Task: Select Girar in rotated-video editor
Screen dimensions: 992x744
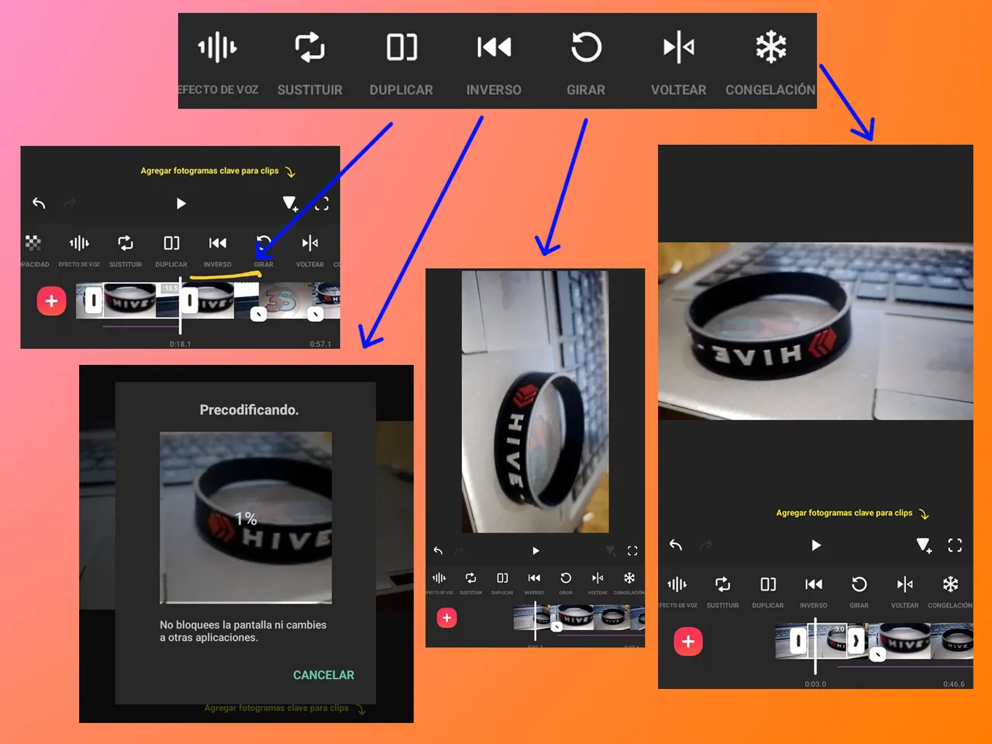Action: tap(566, 584)
